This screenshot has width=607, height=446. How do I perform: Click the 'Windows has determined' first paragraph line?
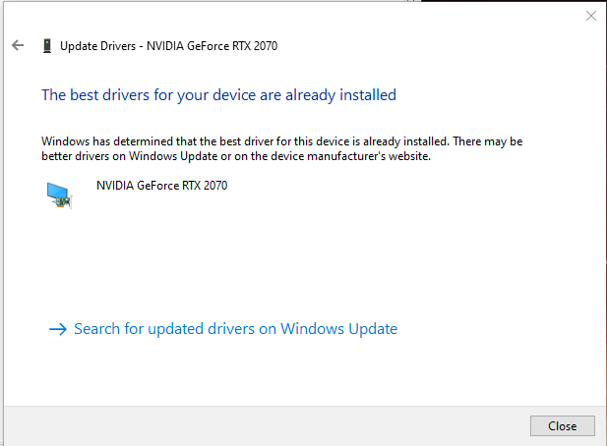(281, 141)
